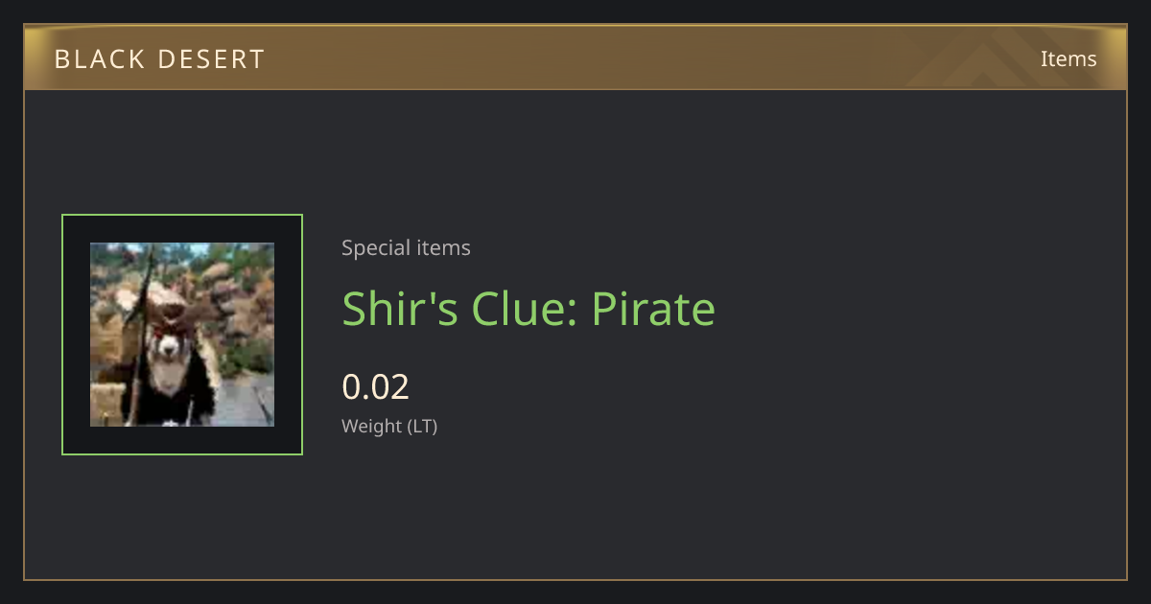1151x604 pixels.
Task: Select the Shir's Clue: Pirate title
Action: click(x=529, y=309)
